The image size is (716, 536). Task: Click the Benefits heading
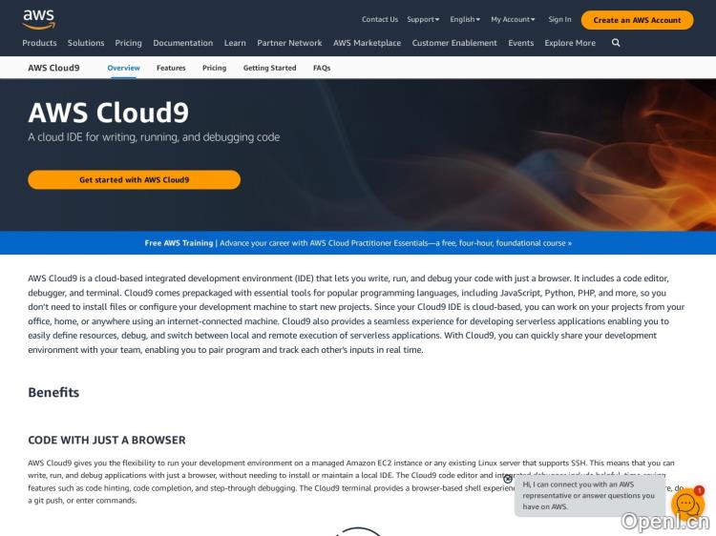pos(53,392)
